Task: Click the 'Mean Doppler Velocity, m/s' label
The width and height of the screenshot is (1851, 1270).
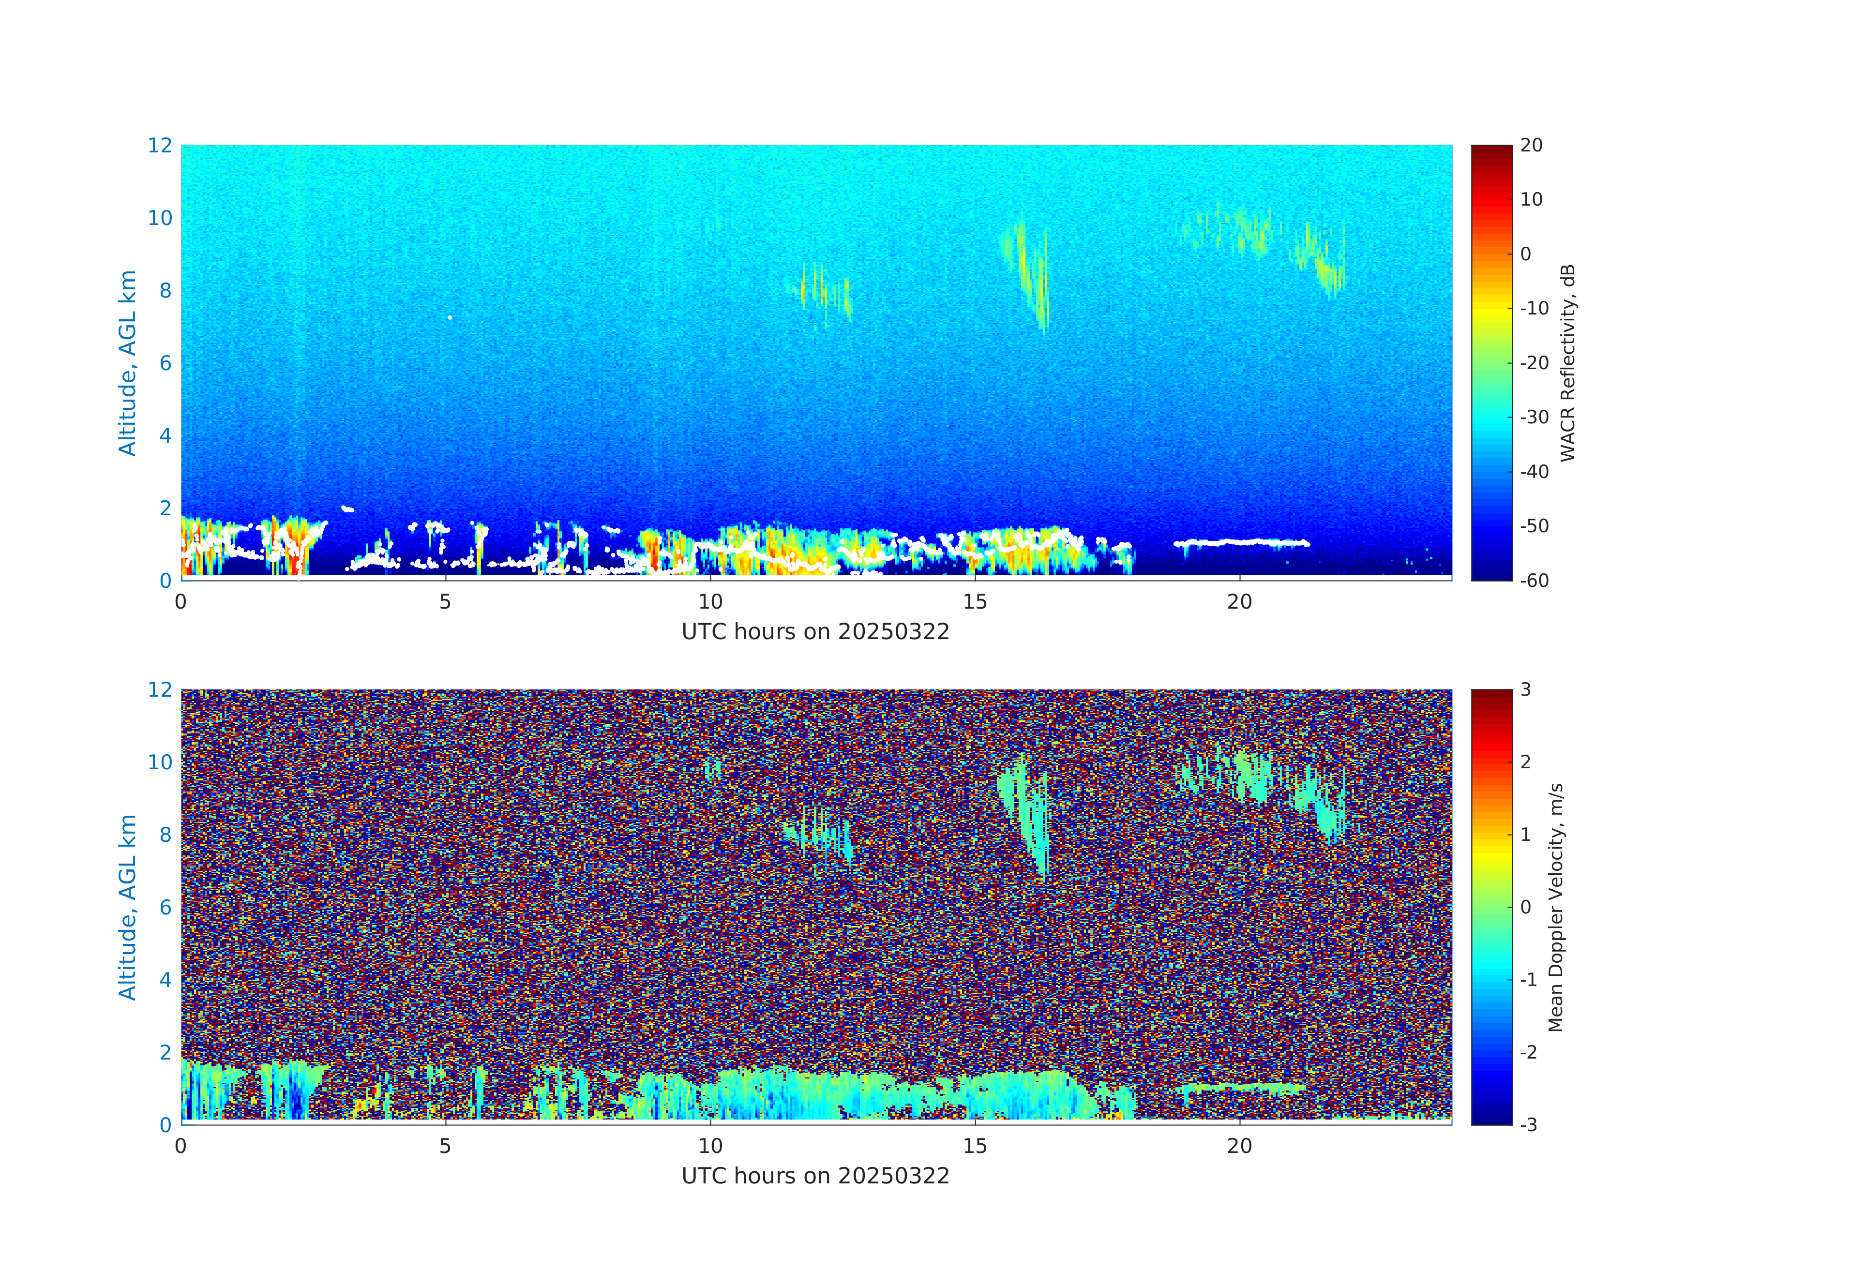Action: pos(1555,907)
